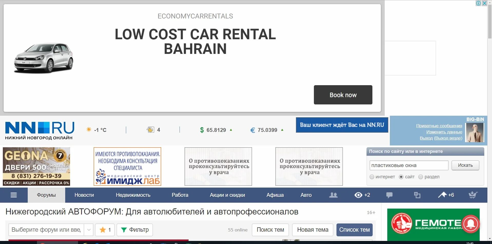Click the -1 °C temperature text
The width and height of the screenshot is (492, 244).
point(100,130)
